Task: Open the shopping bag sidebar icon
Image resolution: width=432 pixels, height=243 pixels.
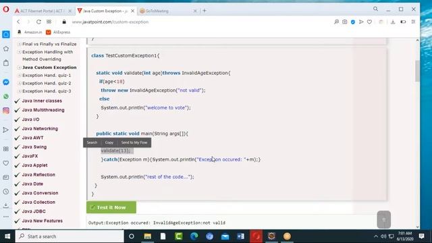Action: (6, 63)
